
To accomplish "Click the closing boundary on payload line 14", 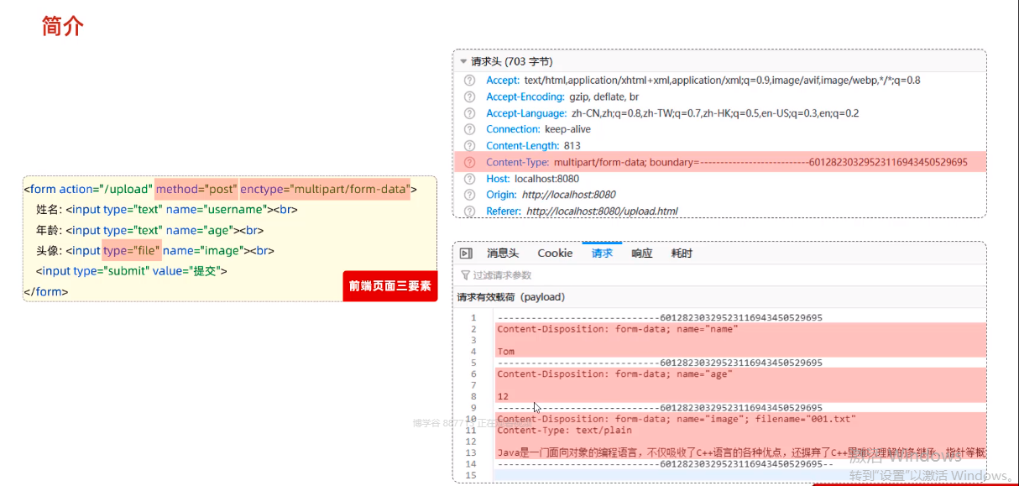I will click(x=665, y=464).
